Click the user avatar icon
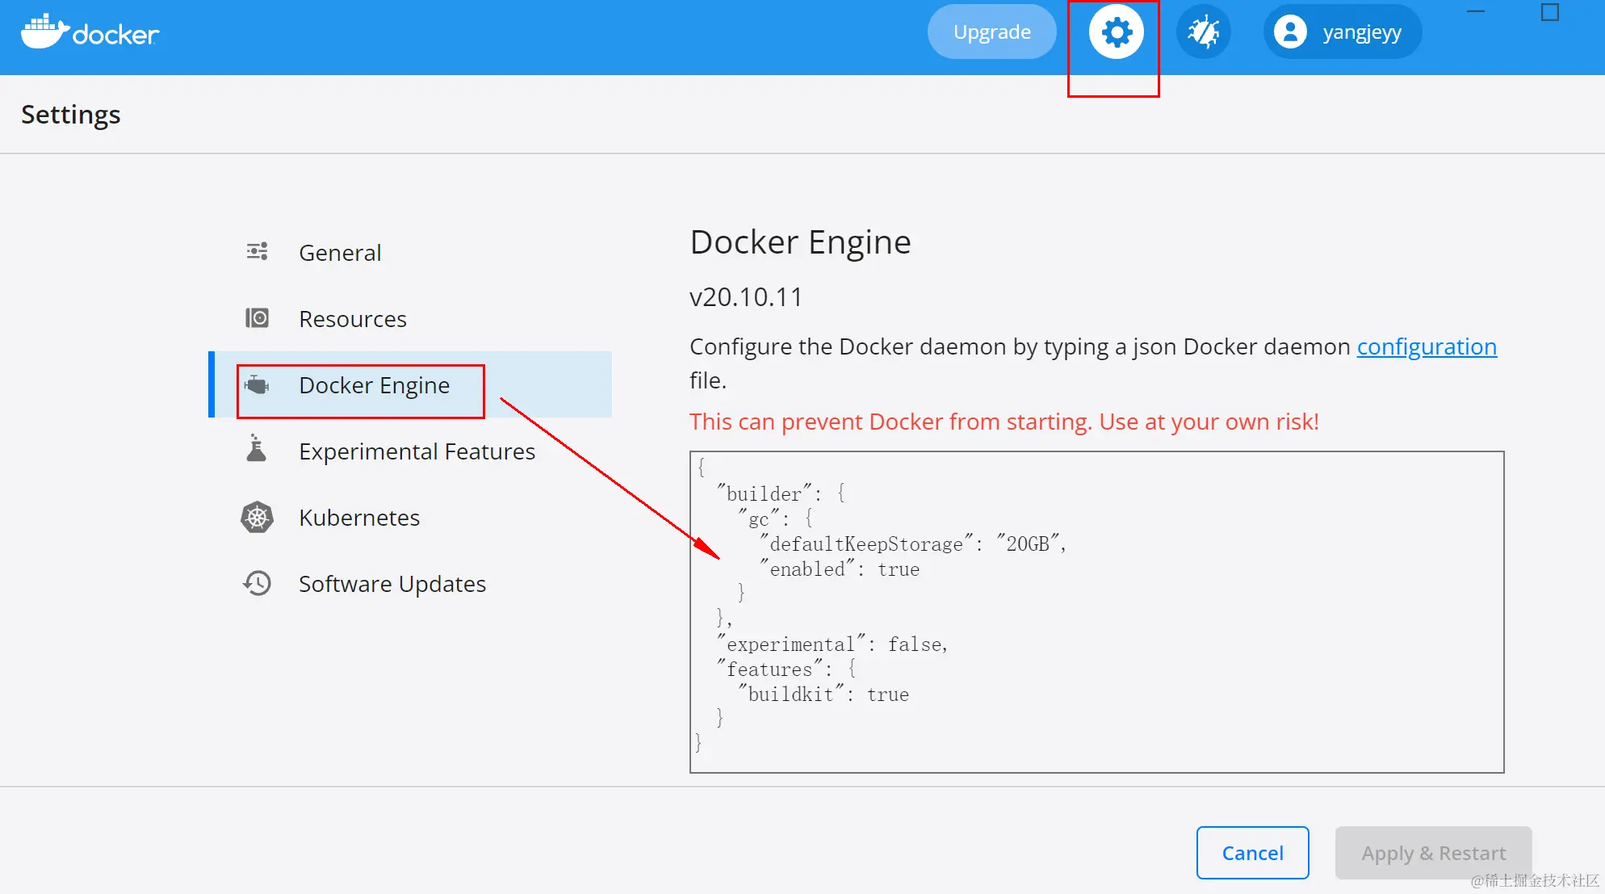The width and height of the screenshot is (1605, 894). coord(1290,32)
